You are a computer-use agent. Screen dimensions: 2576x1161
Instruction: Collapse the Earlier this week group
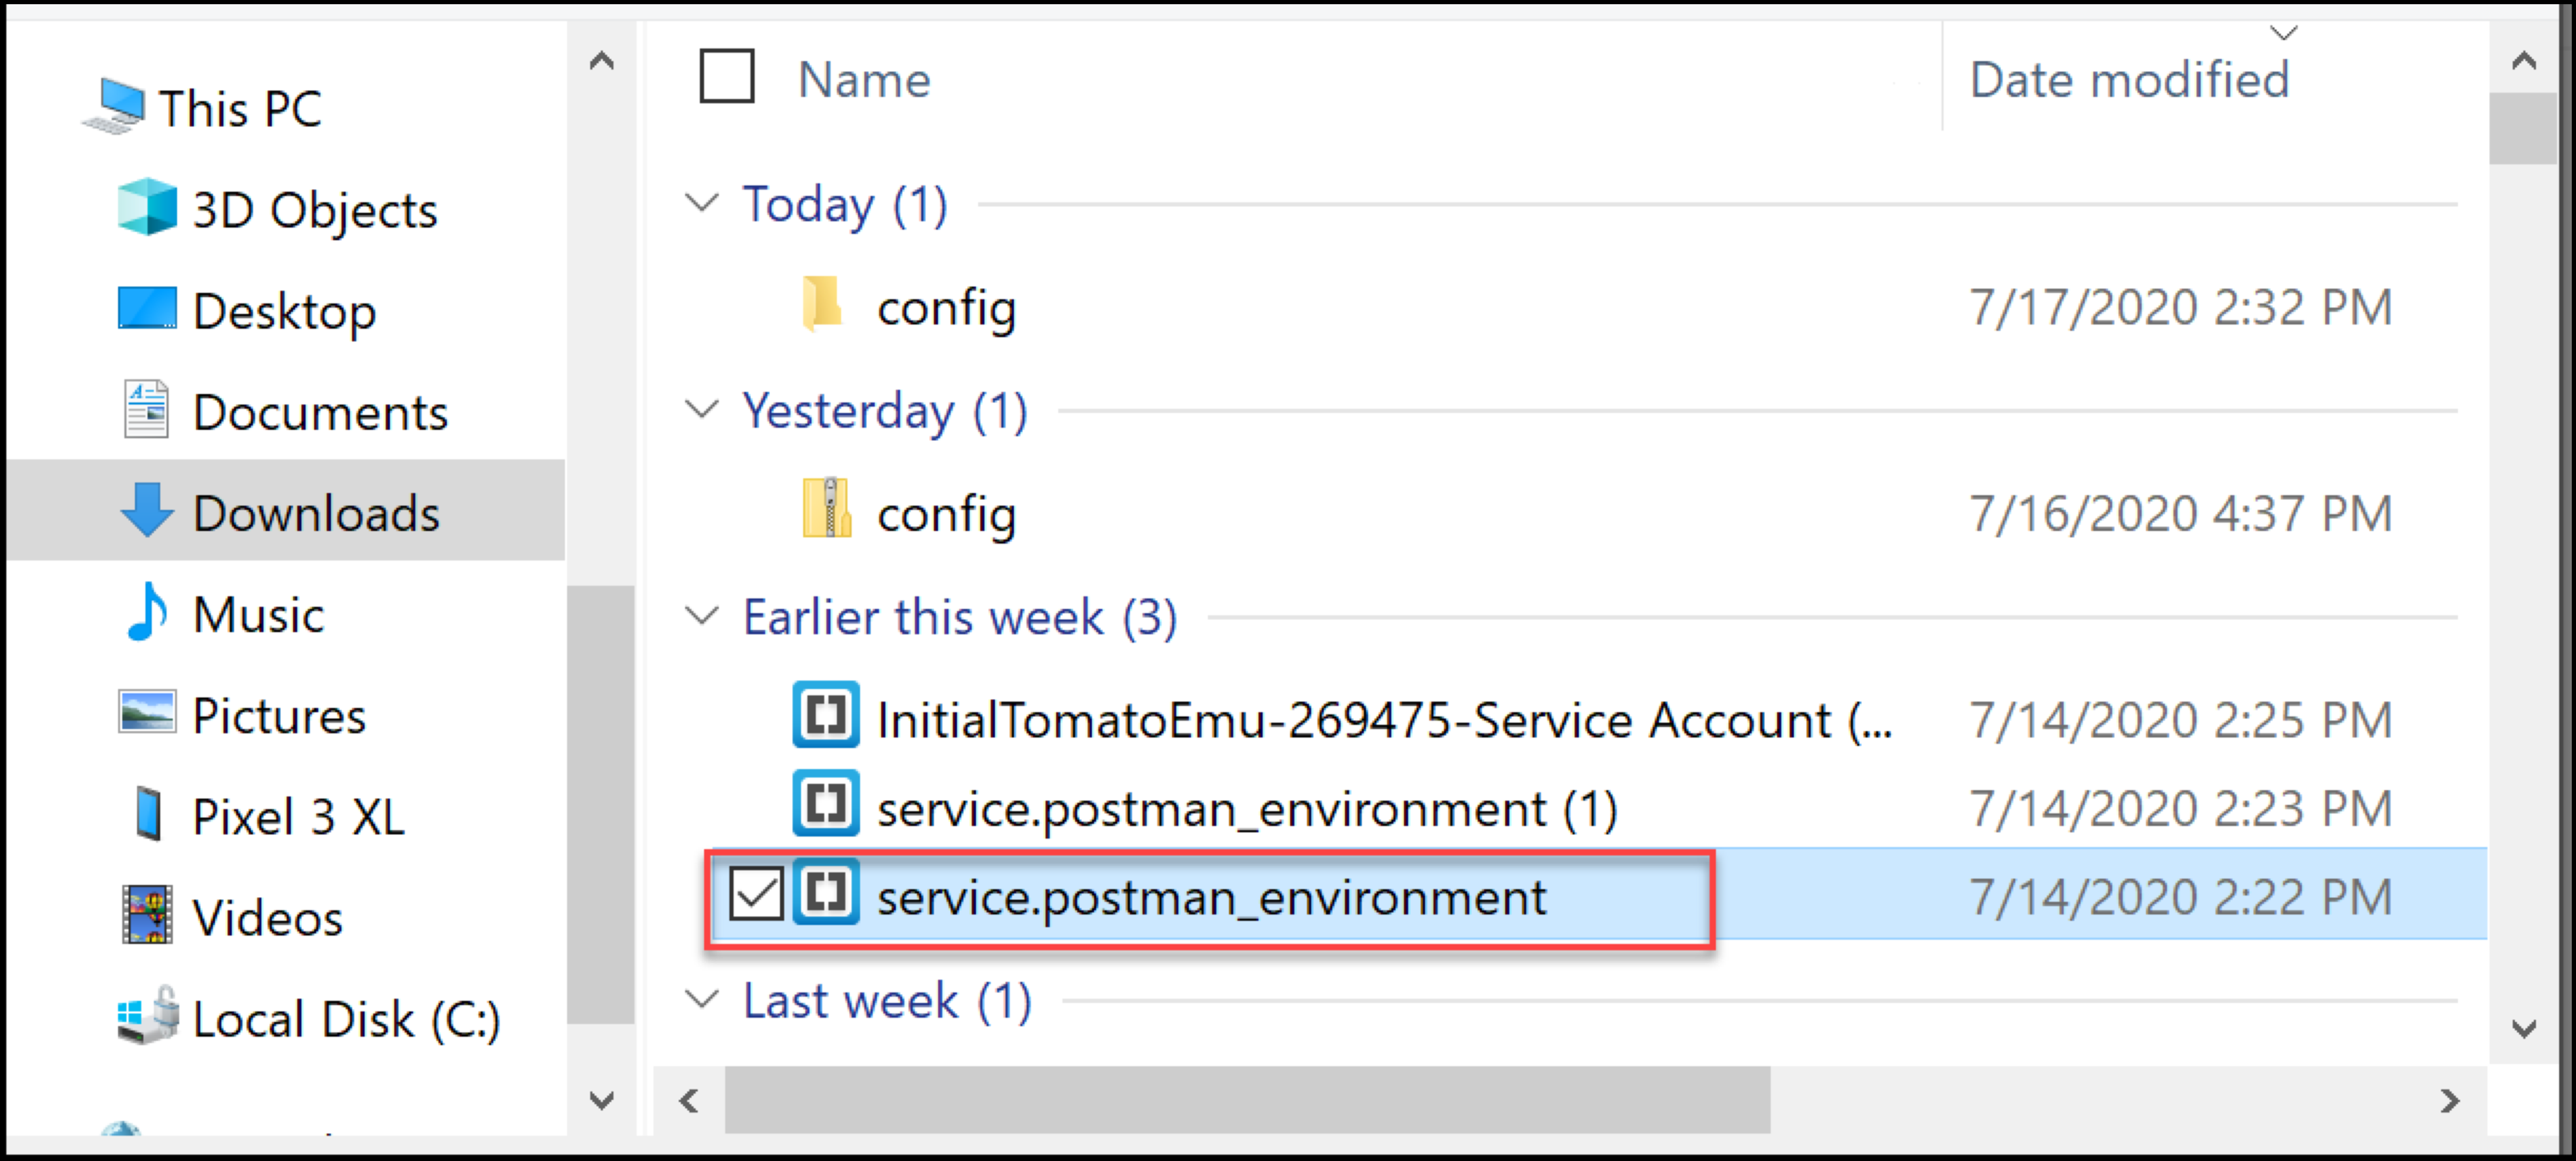[x=702, y=615]
